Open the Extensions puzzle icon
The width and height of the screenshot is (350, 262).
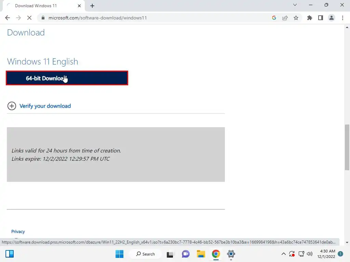click(x=310, y=18)
